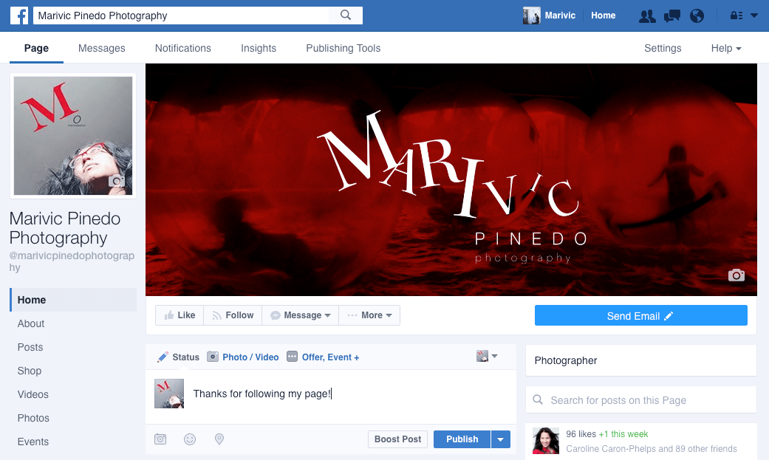Screen dimensions: 769x460
Task: Open the notifications globe icon
Action: [x=697, y=16]
